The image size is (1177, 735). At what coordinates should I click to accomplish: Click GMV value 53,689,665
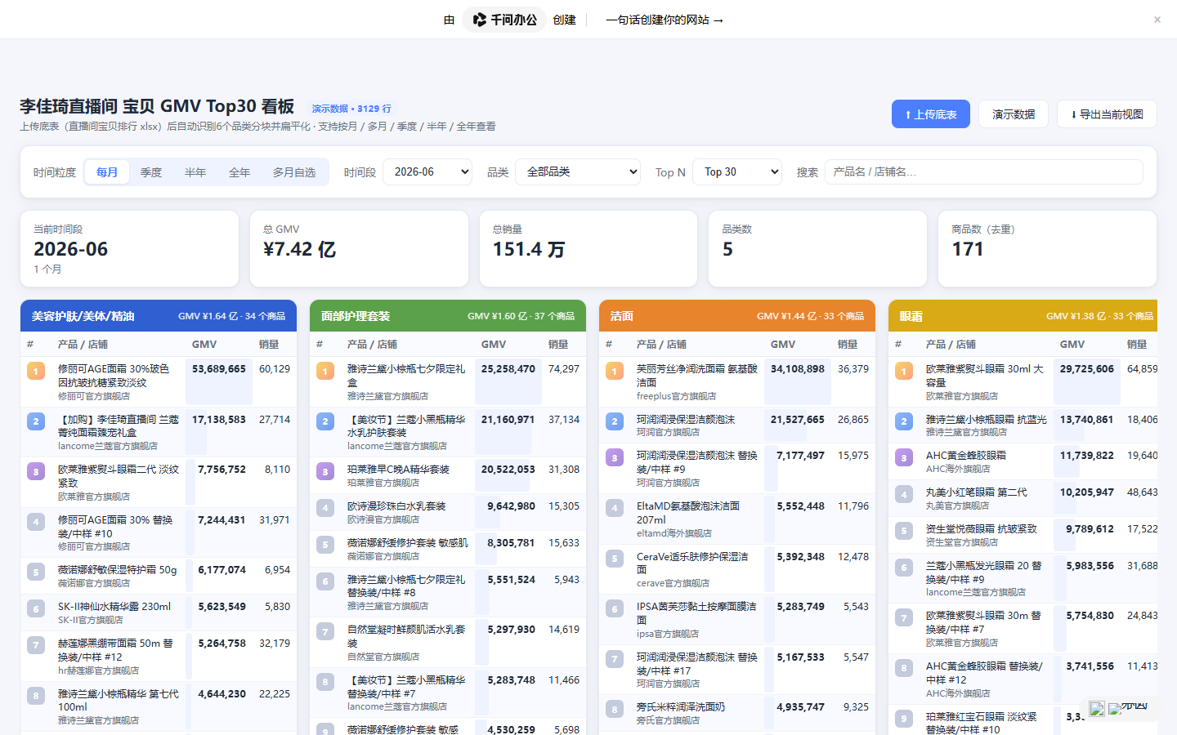(219, 369)
